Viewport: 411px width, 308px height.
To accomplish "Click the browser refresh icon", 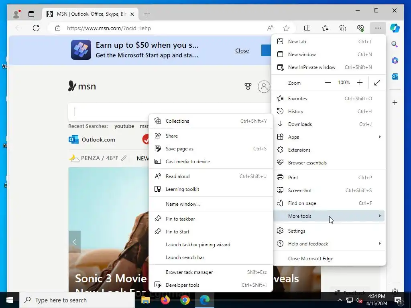I will point(36,28).
